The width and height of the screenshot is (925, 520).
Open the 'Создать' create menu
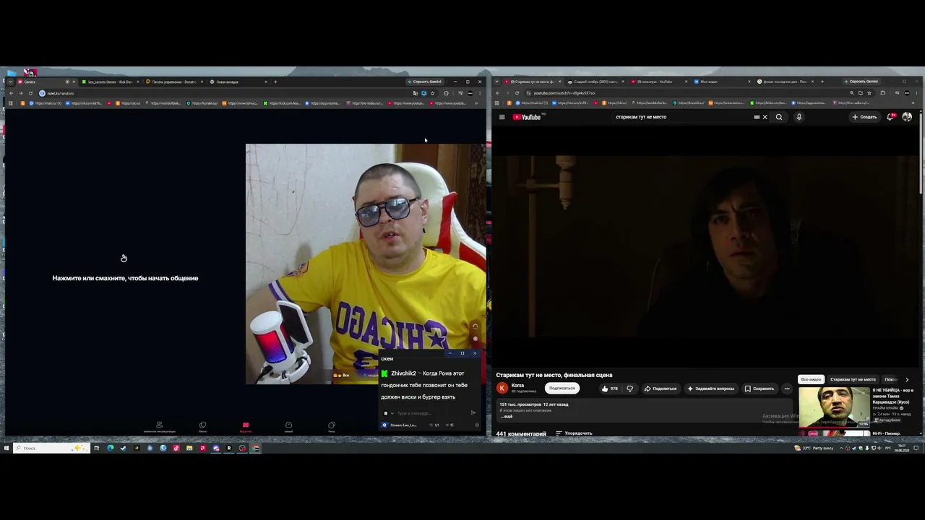coord(864,117)
